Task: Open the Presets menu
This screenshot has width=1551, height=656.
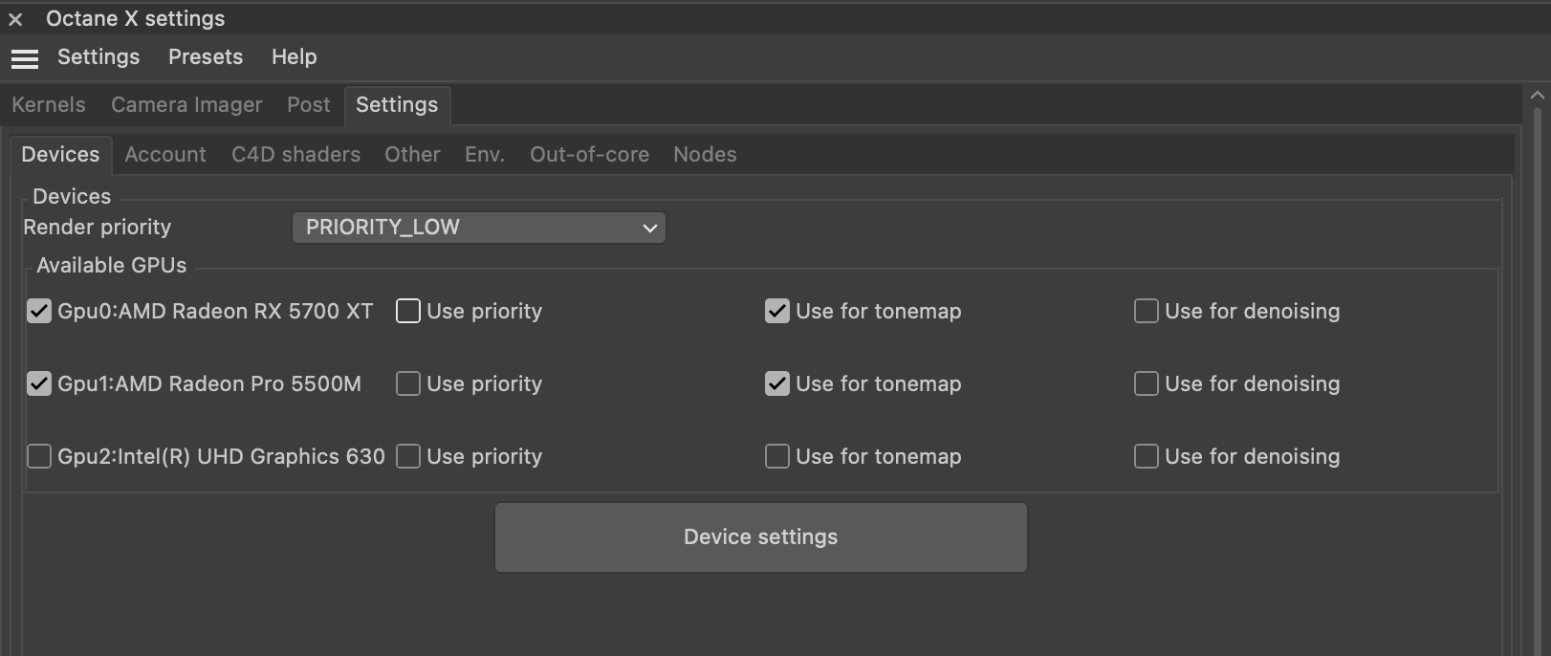Action: coord(206,57)
